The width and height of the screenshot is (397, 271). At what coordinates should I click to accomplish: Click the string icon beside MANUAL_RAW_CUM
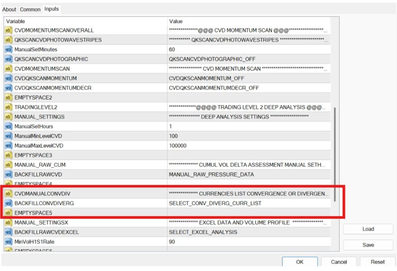coord(8,165)
